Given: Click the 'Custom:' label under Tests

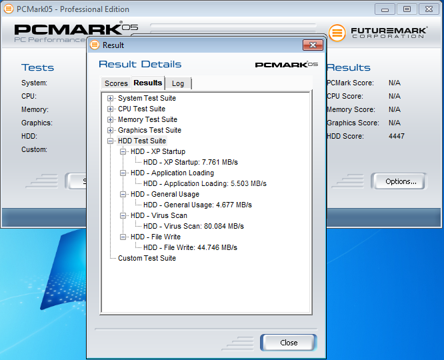Looking at the screenshot, I should coord(34,149).
